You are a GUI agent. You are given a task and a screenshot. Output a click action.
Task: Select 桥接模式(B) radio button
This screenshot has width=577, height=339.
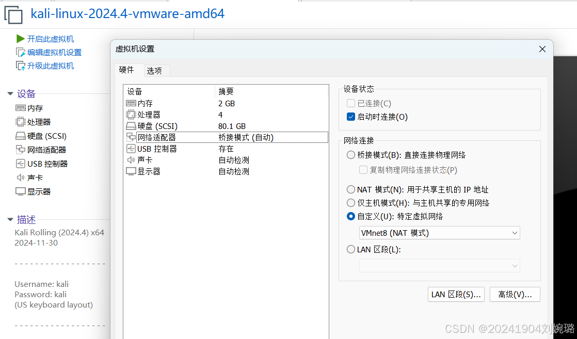(x=350, y=155)
